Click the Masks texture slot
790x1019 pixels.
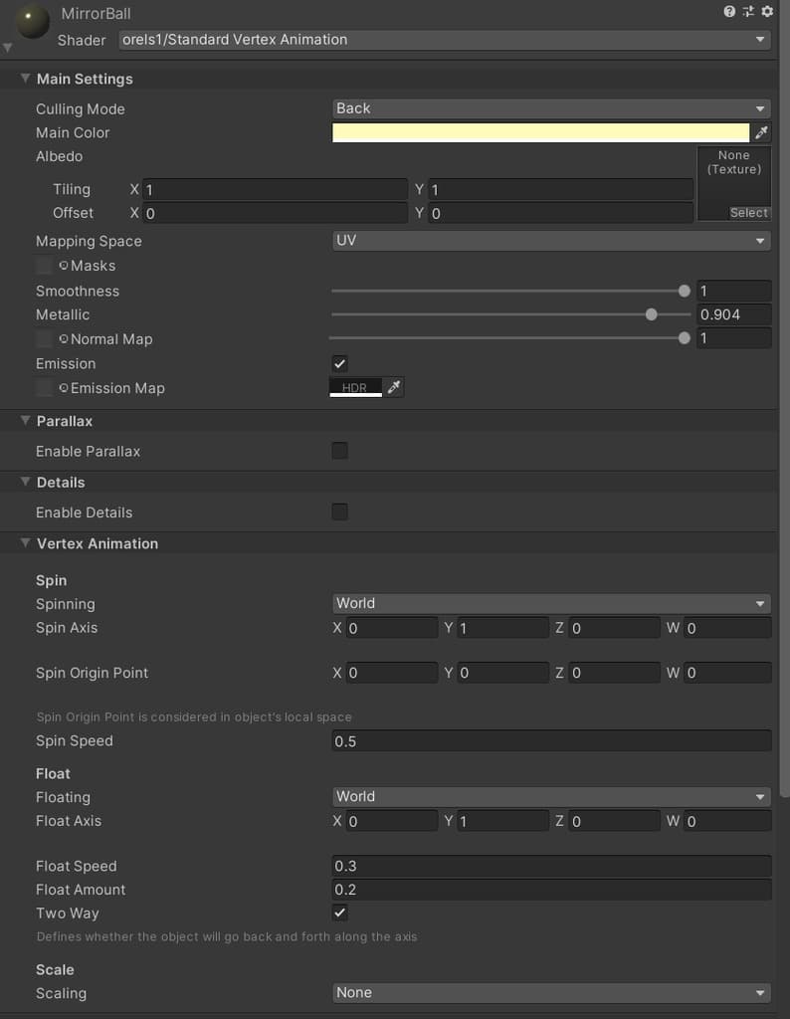[44, 266]
